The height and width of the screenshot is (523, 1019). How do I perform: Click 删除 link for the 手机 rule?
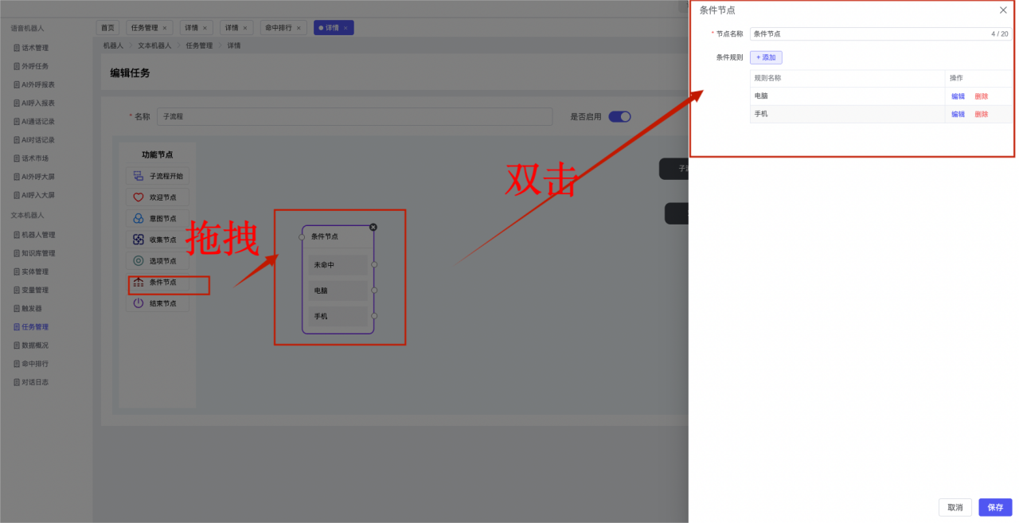click(x=981, y=115)
